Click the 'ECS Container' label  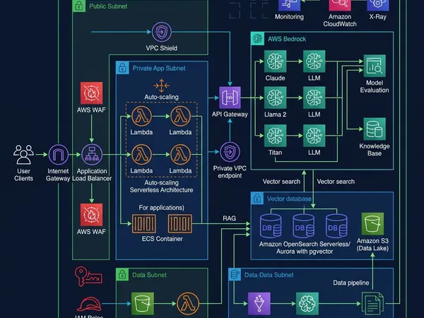pos(163,239)
